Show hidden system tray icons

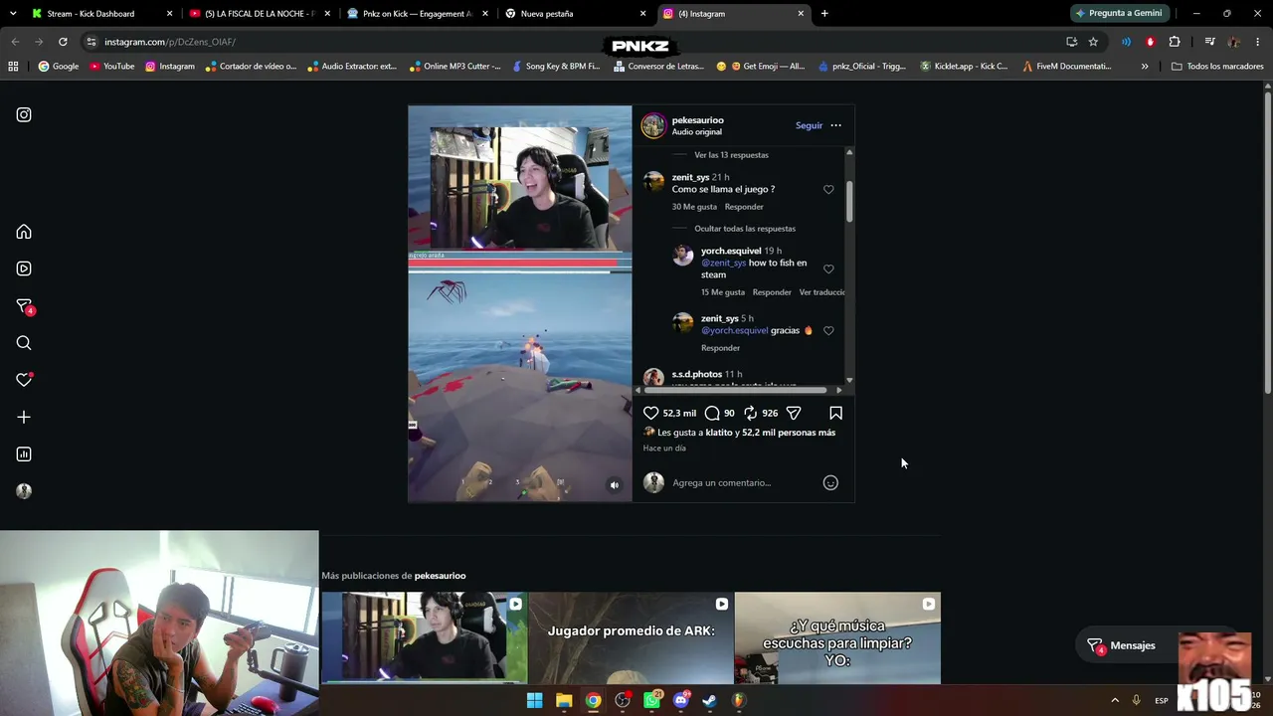pyautogui.click(x=1114, y=700)
